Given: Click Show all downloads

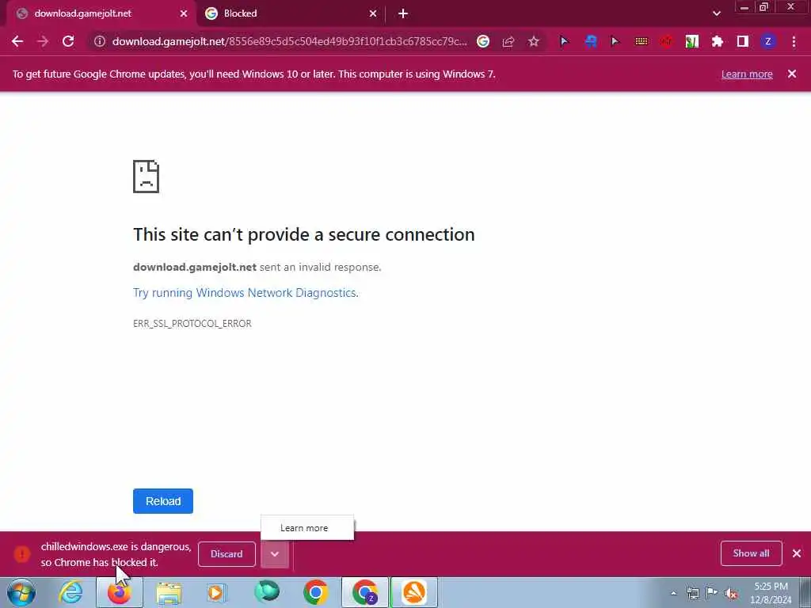Looking at the screenshot, I should coord(751,553).
